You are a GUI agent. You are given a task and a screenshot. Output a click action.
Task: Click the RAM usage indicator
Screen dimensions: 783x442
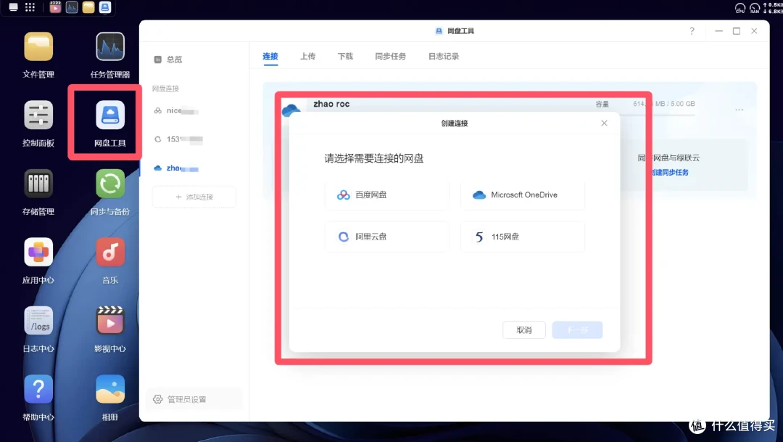[755, 7]
